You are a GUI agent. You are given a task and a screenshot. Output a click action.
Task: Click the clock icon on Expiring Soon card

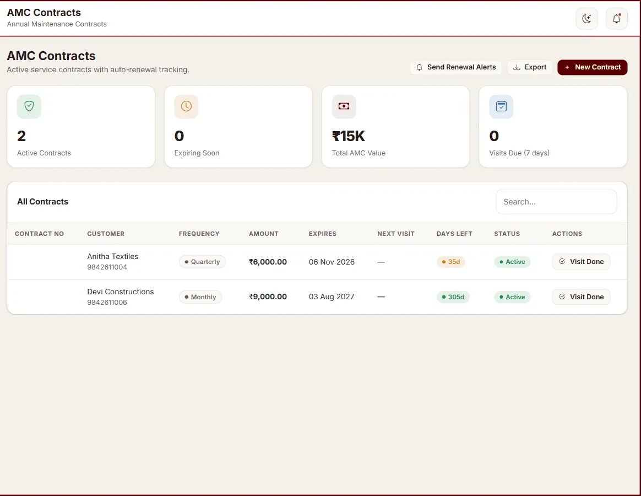click(x=187, y=106)
